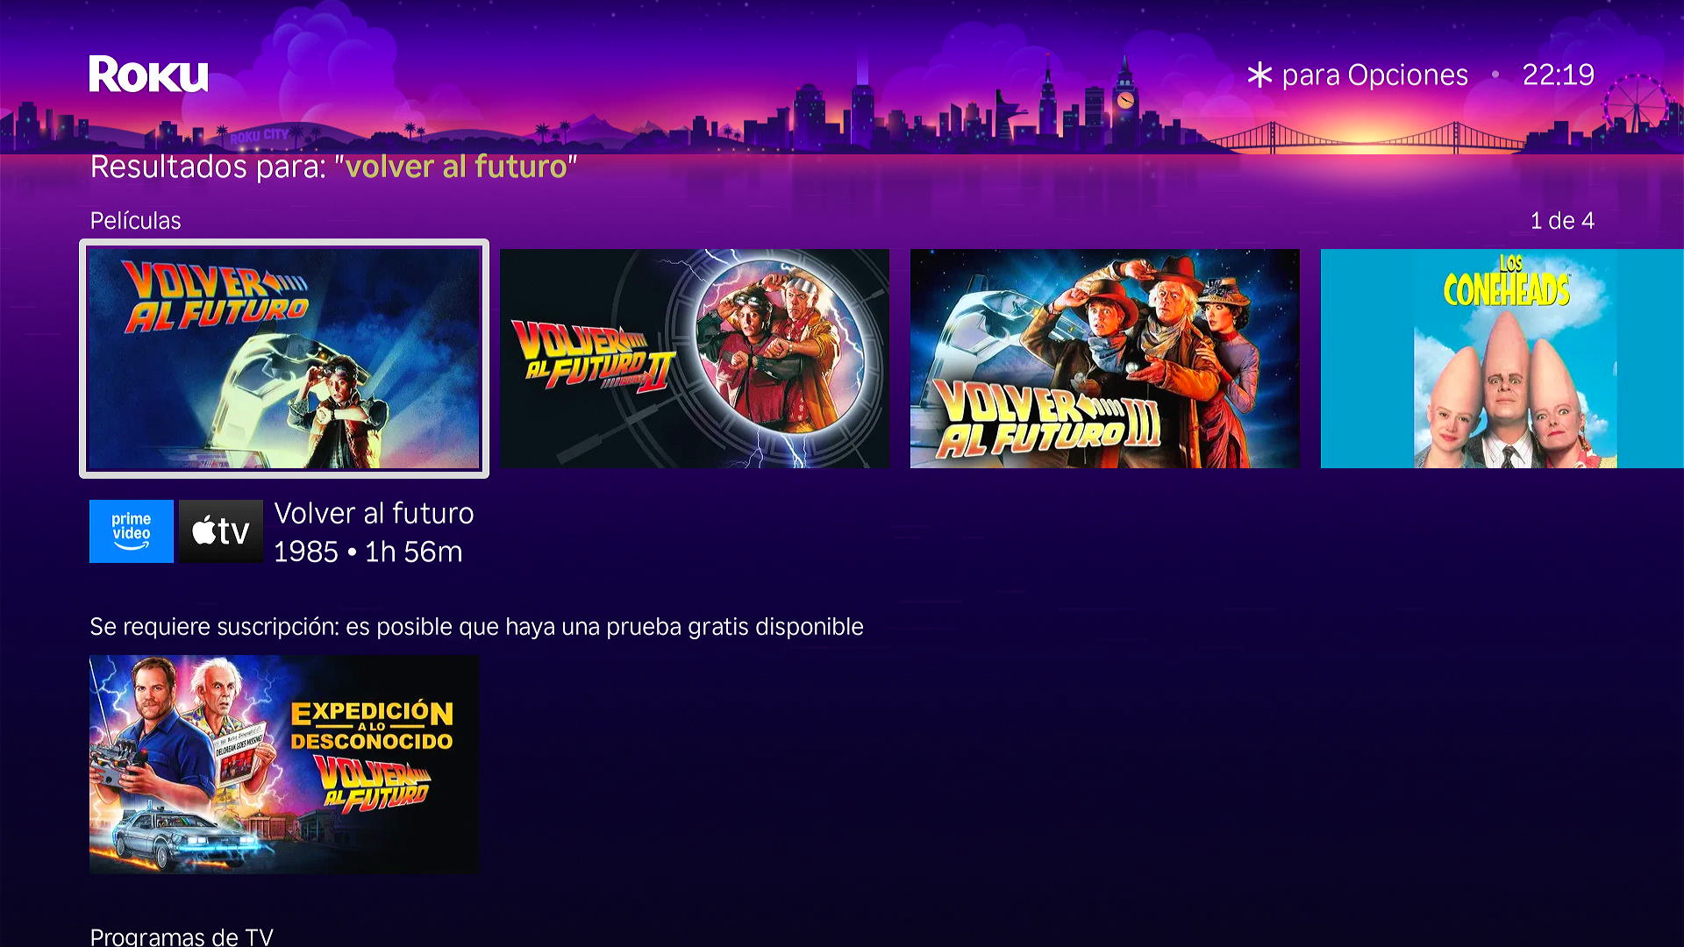Open the Volver al Futuro movie poster
Screen dimensions: 1684x947
[284, 359]
